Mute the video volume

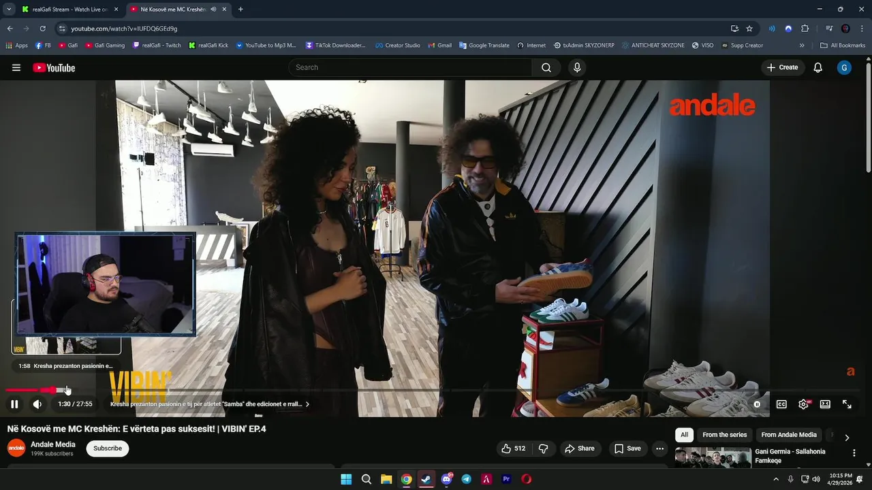coord(37,404)
